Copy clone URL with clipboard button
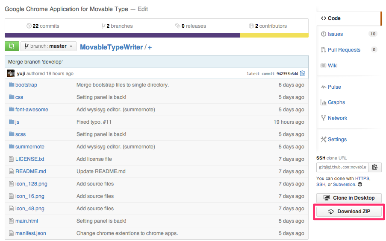 pyautogui.click(x=375, y=167)
